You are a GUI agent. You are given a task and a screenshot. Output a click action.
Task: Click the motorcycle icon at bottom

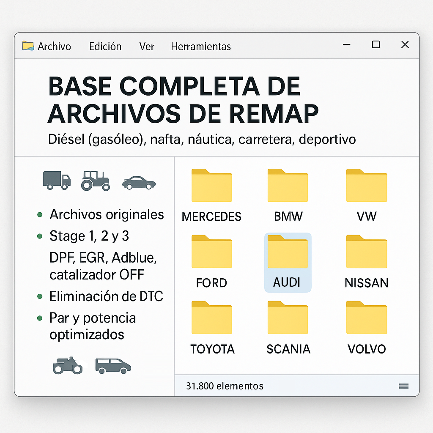(x=68, y=366)
